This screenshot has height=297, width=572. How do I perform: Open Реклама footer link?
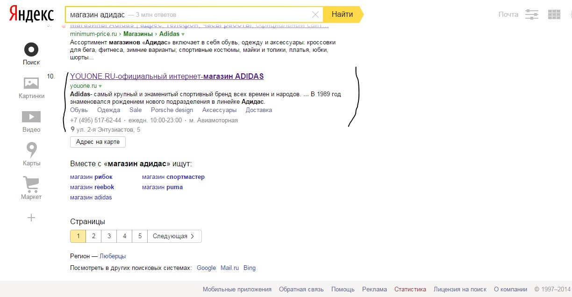(x=374, y=290)
